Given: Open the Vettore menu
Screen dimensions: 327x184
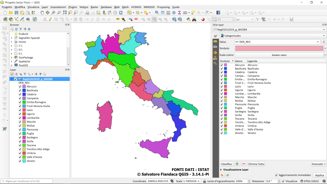Looking at the screenshot, I should pos(84,7).
